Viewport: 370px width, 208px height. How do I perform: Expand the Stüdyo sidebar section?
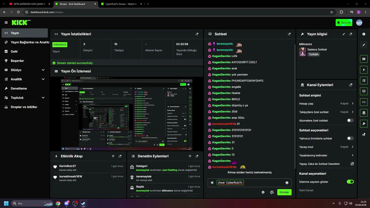point(43,70)
